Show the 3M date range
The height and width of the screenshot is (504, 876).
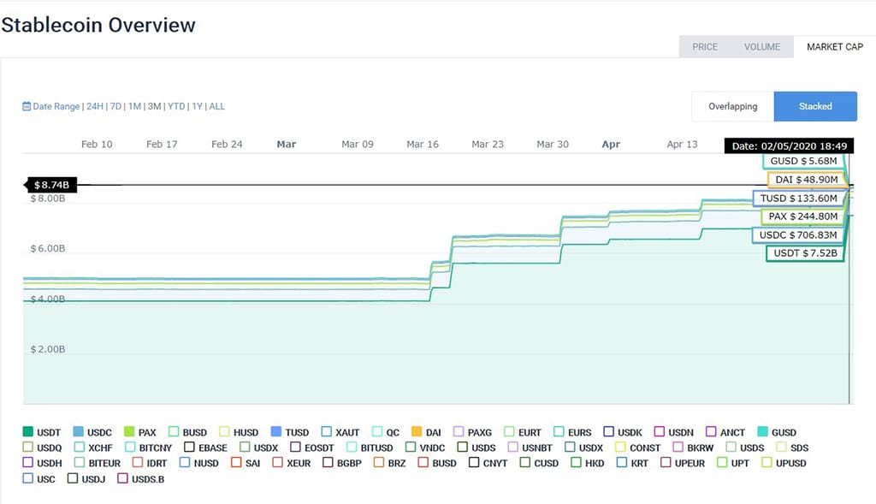(x=154, y=106)
